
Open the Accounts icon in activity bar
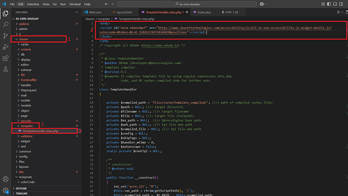[6, 179]
